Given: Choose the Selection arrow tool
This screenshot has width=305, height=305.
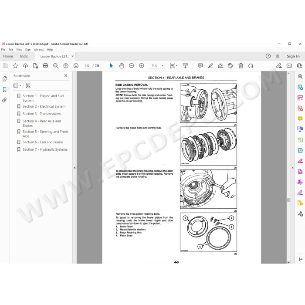Looking at the screenshot, I should coord(112,66).
